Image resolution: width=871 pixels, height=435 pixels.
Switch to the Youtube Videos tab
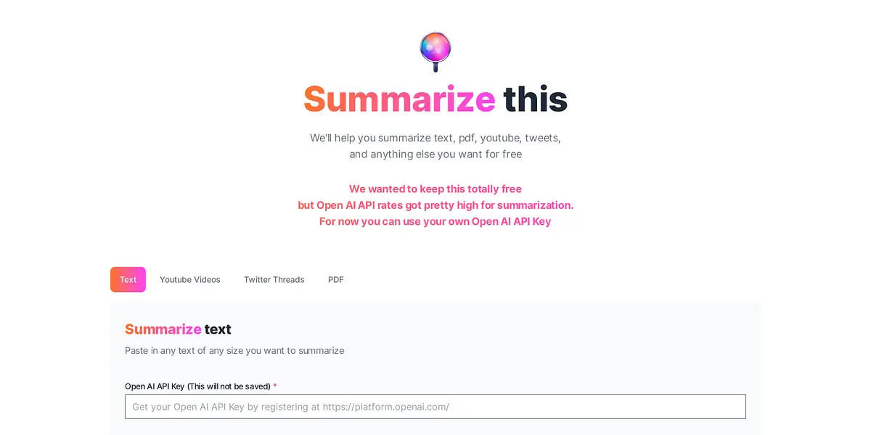(x=189, y=280)
